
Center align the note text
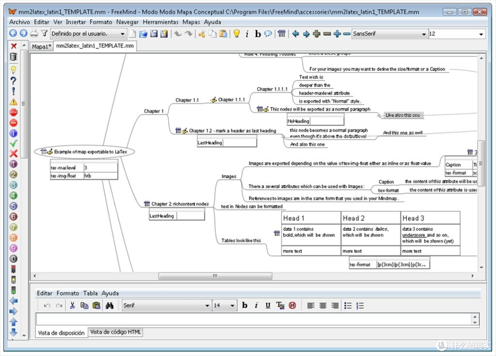323,305
